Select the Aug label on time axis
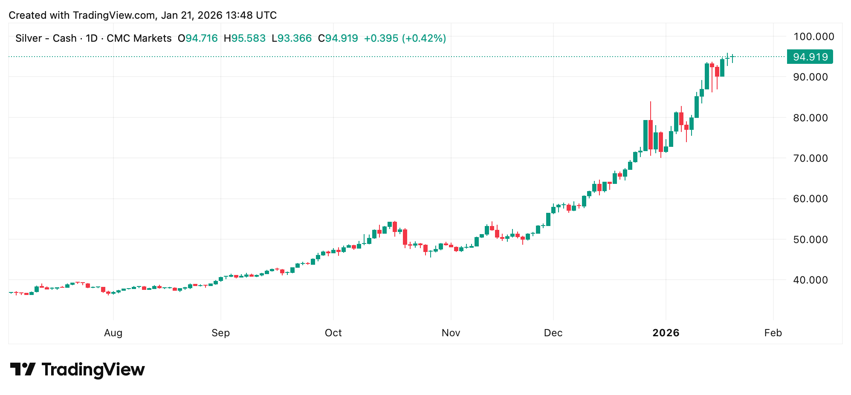The image size is (851, 395). [x=113, y=333]
